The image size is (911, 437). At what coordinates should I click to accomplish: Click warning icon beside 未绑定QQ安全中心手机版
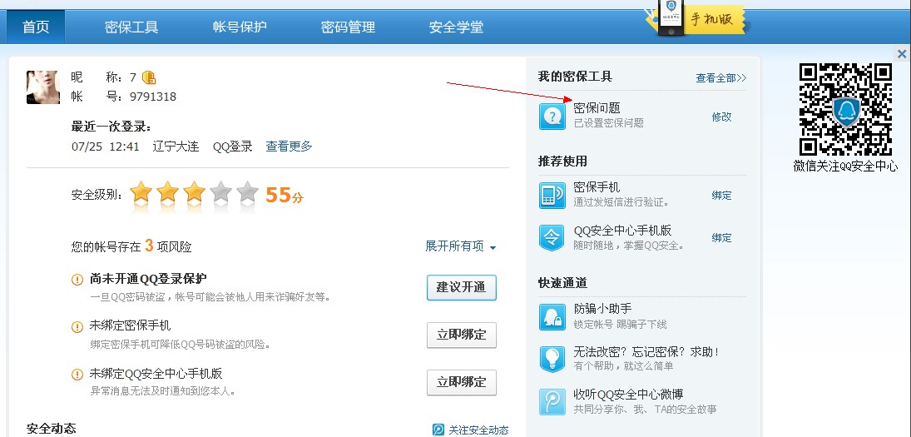[77, 375]
